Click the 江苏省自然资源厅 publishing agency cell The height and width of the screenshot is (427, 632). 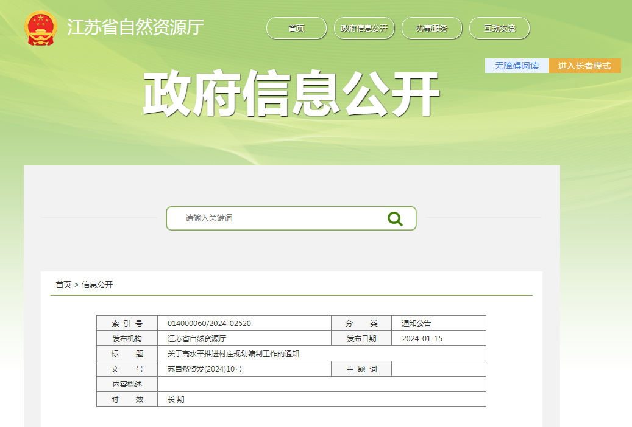pyautogui.click(x=197, y=339)
